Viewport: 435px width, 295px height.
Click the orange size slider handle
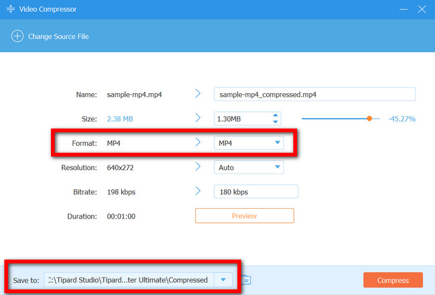[x=369, y=119]
